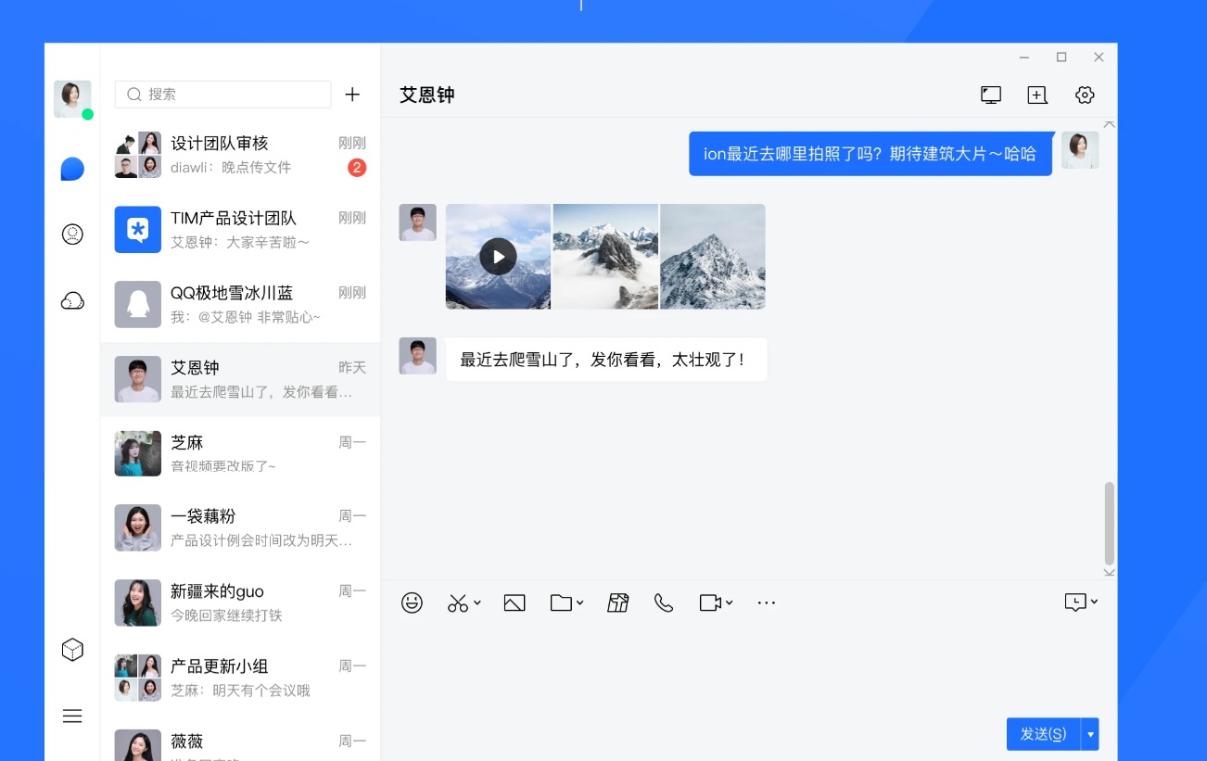The width and height of the screenshot is (1207, 761).
Task: Maximize the chat window
Action: (x=1061, y=57)
